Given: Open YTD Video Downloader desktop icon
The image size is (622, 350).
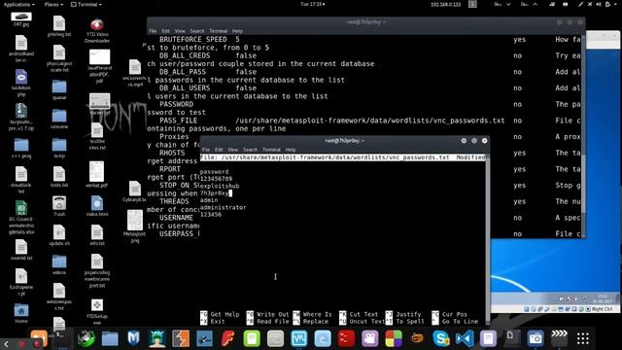Looking at the screenshot, I should [97, 30].
